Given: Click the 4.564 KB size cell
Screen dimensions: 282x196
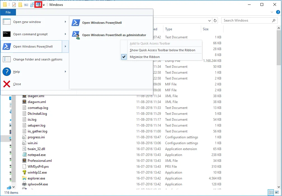Looking at the screenshot, I should pyautogui.click(x=215, y=178).
